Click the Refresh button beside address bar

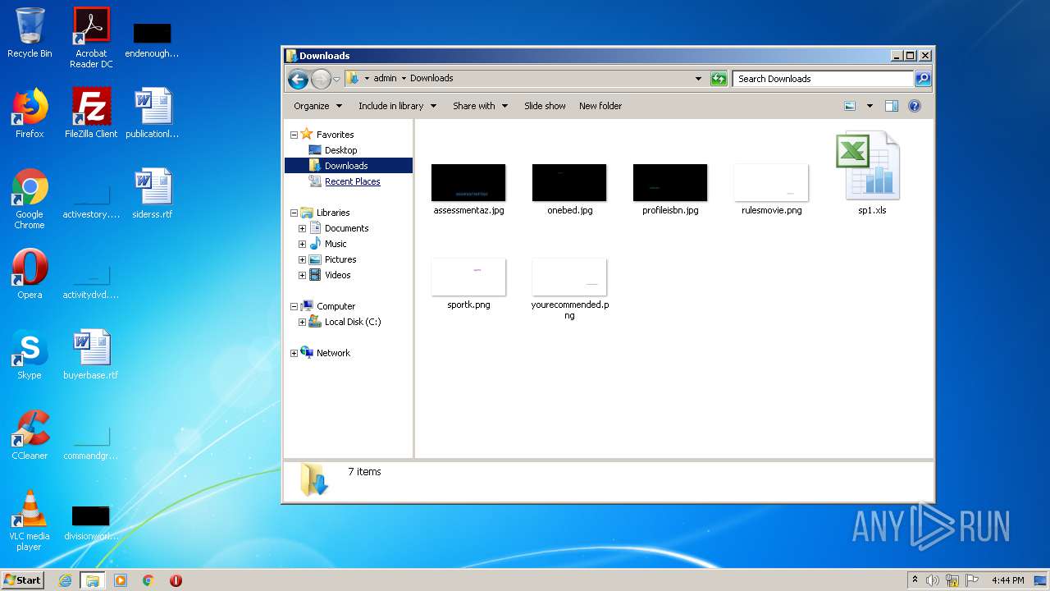719,79
